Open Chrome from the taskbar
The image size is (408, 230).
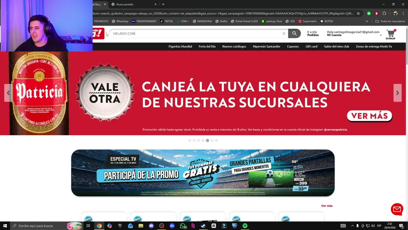[99, 226]
